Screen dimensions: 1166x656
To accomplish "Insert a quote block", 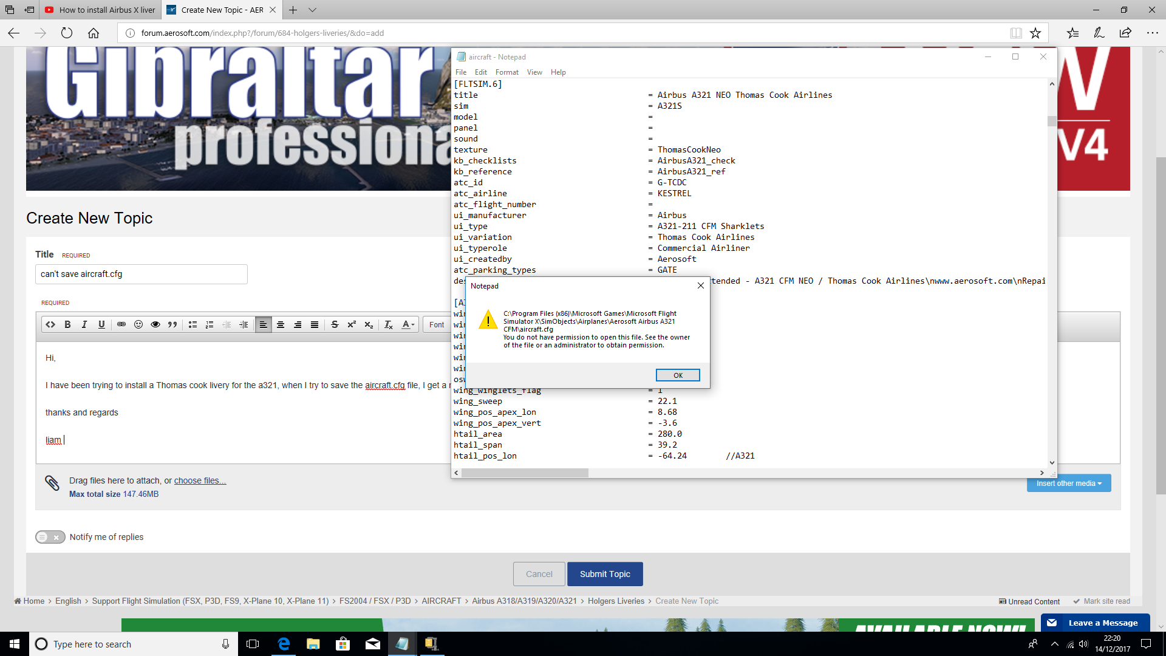I will click(x=172, y=325).
